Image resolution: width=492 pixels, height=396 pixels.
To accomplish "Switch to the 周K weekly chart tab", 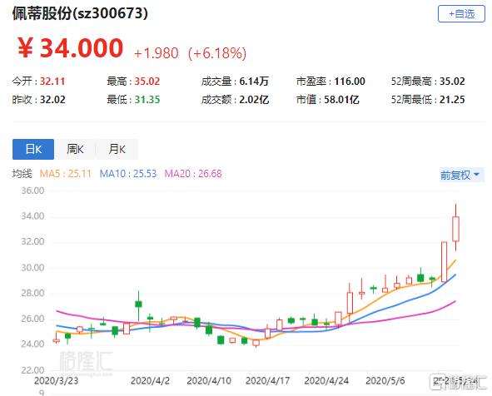I will click(x=75, y=149).
